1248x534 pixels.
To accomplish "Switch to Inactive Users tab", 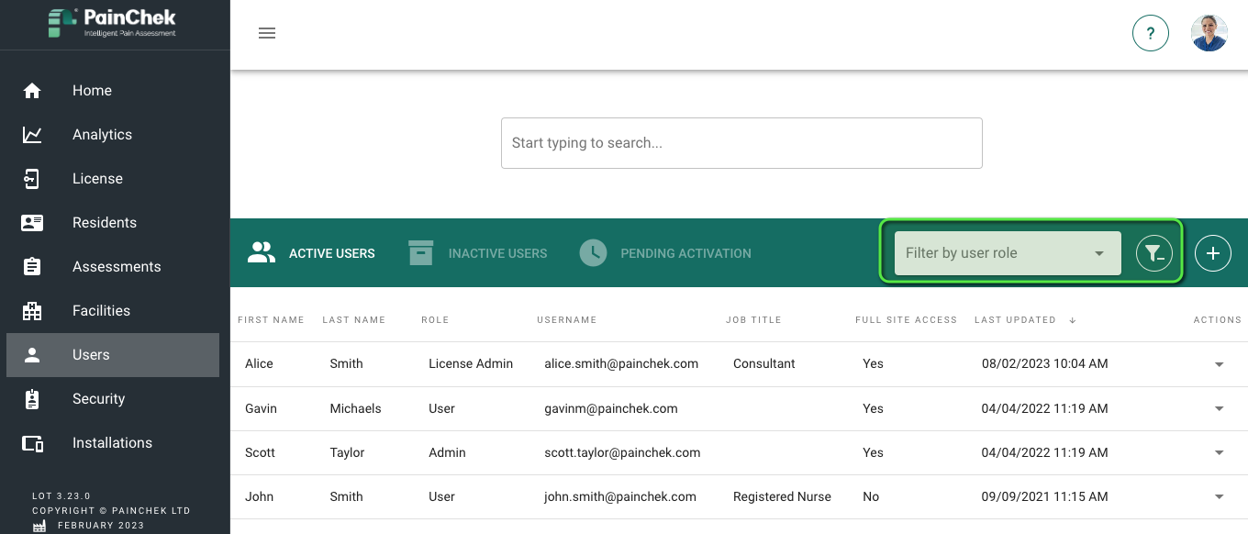I will tap(477, 253).
